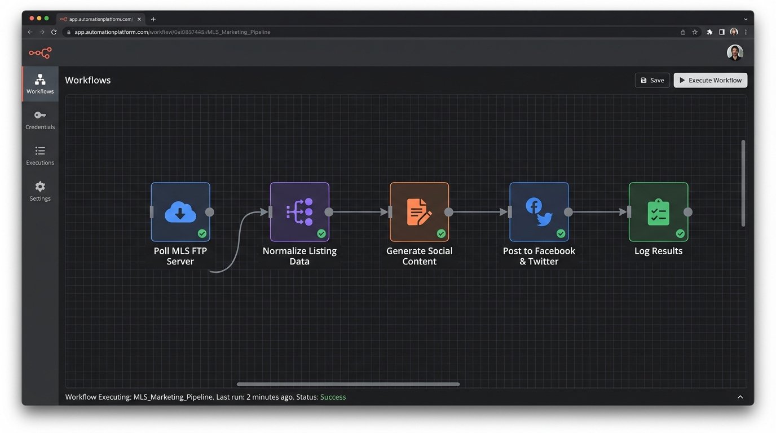
Task: Select the Post to Facebook & Twitter node
Action: pos(539,212)
